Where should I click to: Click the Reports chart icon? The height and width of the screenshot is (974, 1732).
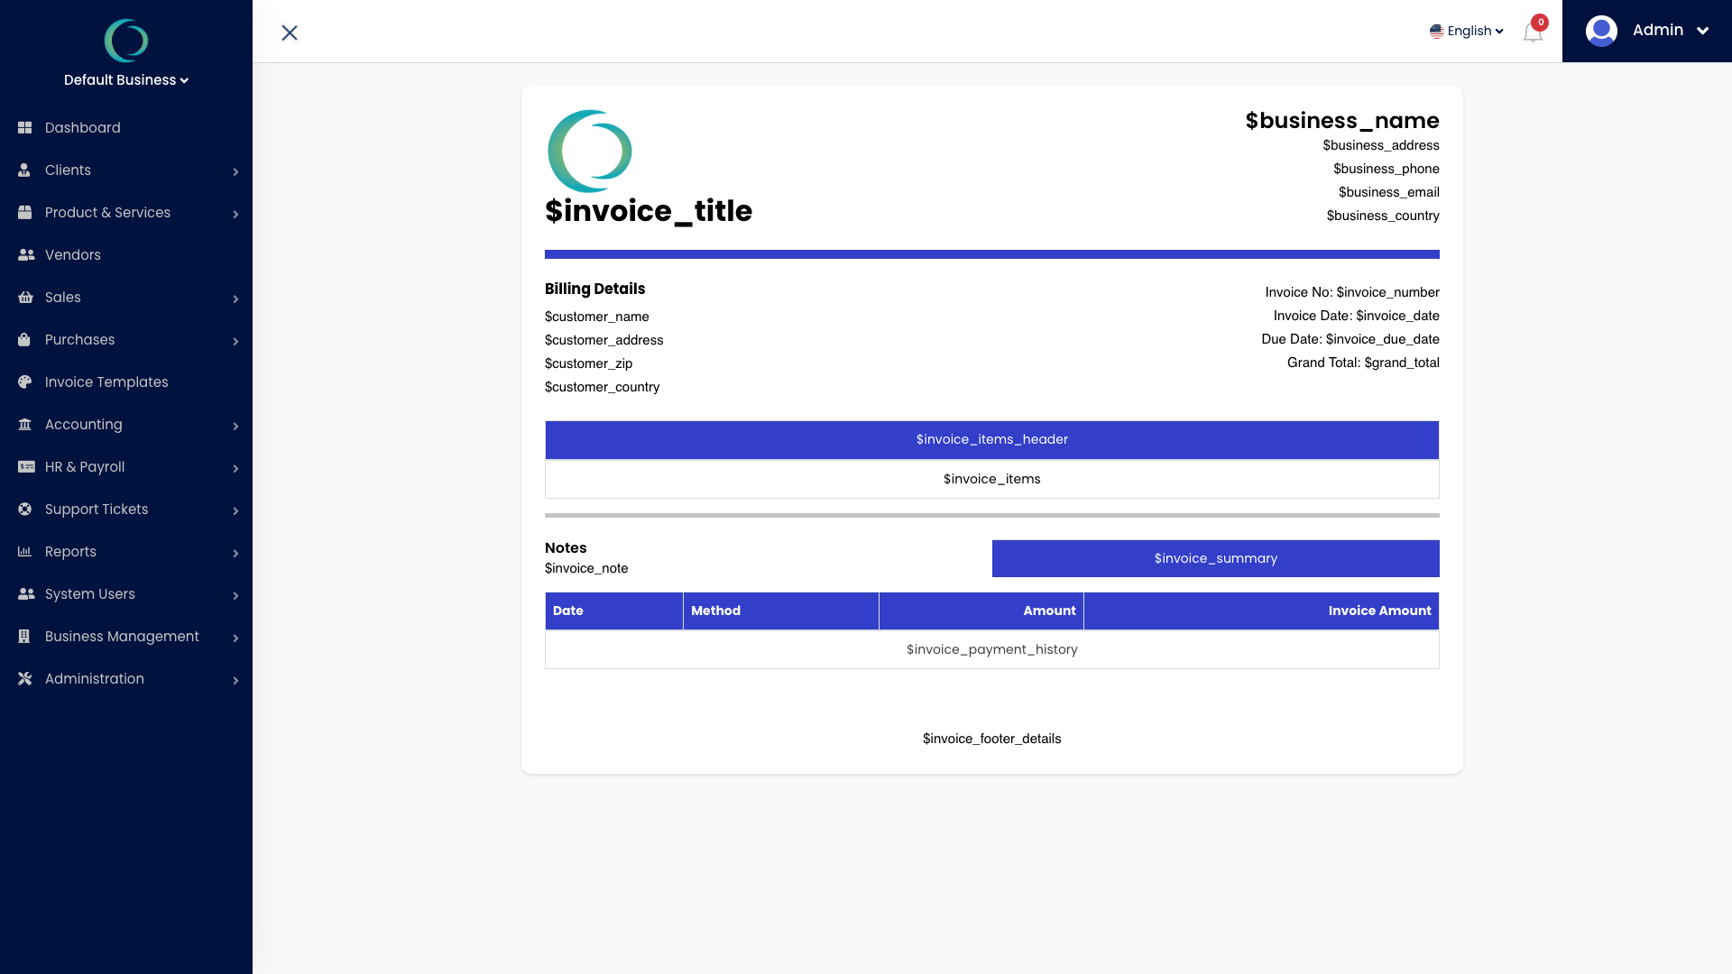coord(25,551)
